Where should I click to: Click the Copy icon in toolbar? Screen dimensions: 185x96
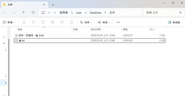(33, 22)
